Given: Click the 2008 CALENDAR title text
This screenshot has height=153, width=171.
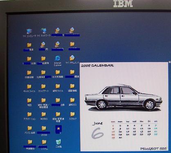Looking at the screenshot, I should point(97,65).
